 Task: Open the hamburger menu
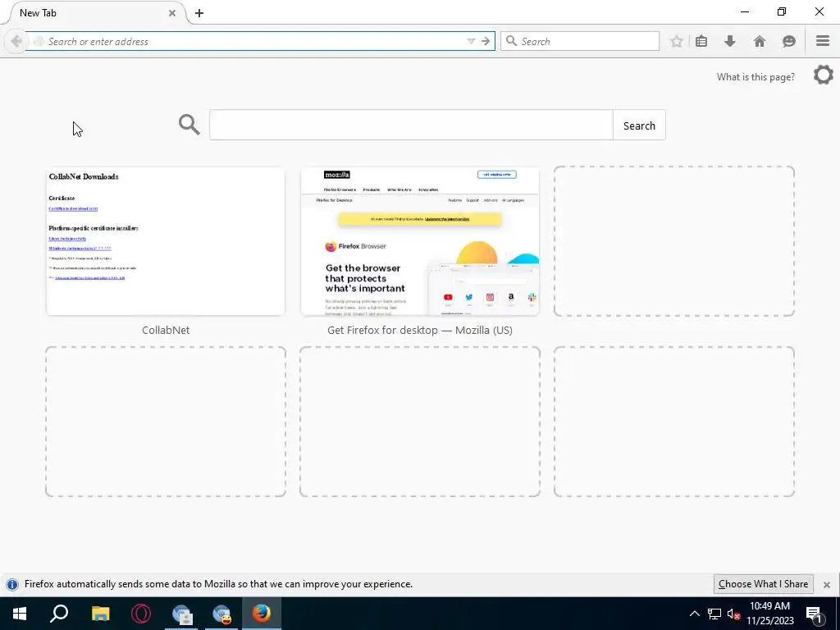click(x=823, y=41)
